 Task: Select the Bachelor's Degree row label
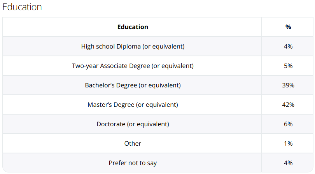[x=133, y=85]
